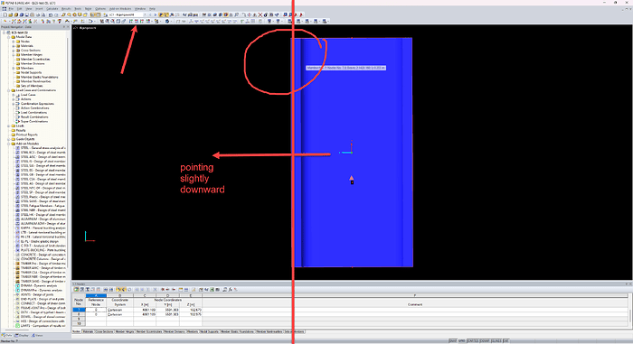The height and width of the screenshot is (344, 633).
Task: Click the fx formula icon in table toolbar
Action: tap(230, 289)
